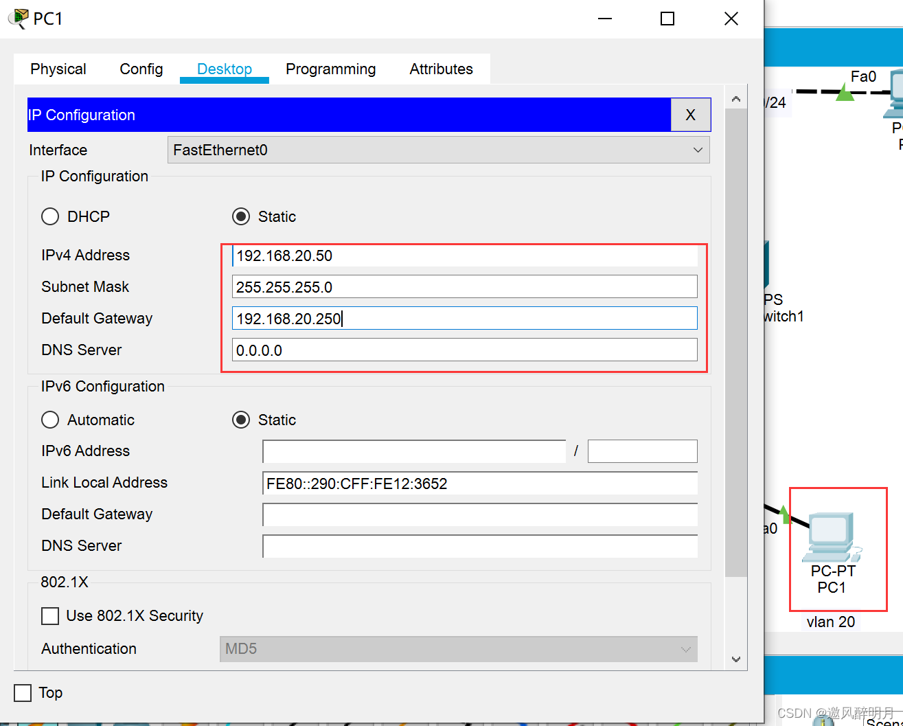Click the IPv4 Address input field
This screenshot has height=726, width=903.
coord(464,256)
